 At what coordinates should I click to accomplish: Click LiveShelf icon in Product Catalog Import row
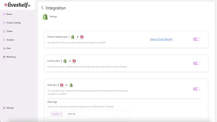(82, 37)
